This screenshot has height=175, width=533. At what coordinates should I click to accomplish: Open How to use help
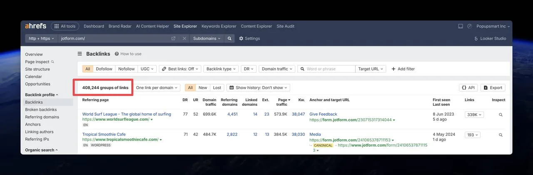(x=128, y=54)
